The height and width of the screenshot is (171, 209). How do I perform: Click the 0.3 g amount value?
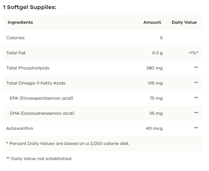[157, 53]
